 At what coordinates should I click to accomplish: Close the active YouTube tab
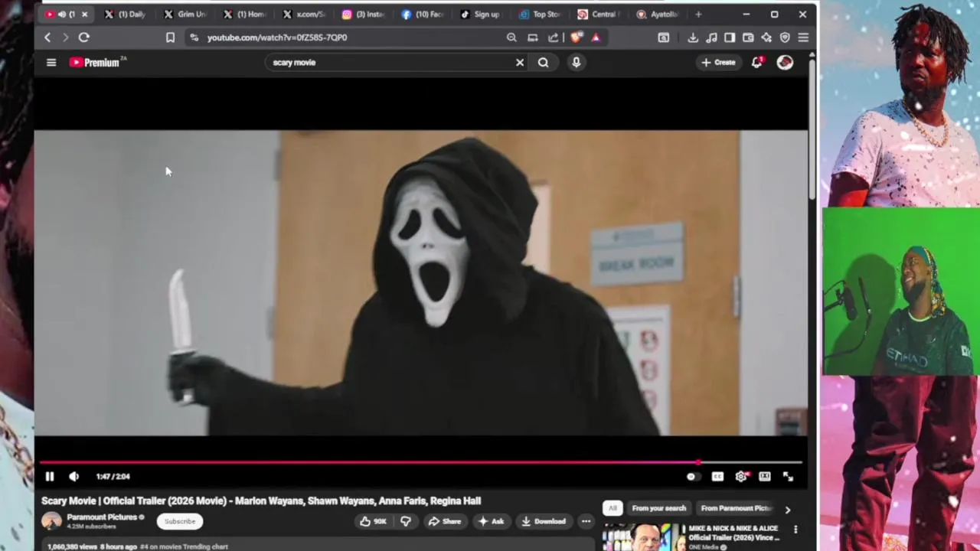[x=84, y=15]
